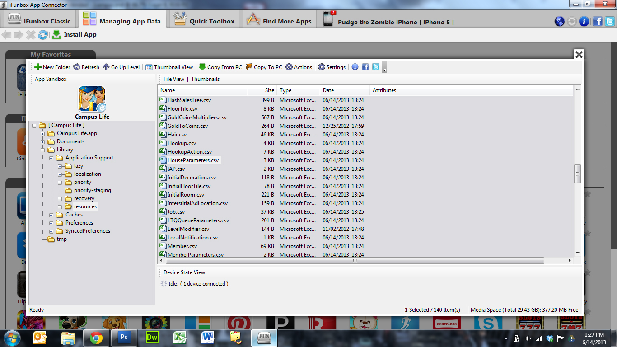Open Google Chrome from the taskbar
Screen dimensions: 617x347
click(96, 338)
